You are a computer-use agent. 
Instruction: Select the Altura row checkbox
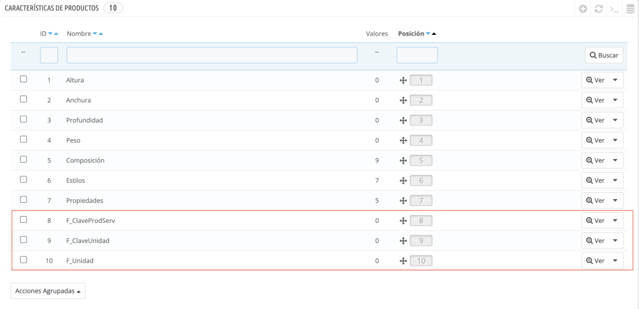tap(23, 79)
